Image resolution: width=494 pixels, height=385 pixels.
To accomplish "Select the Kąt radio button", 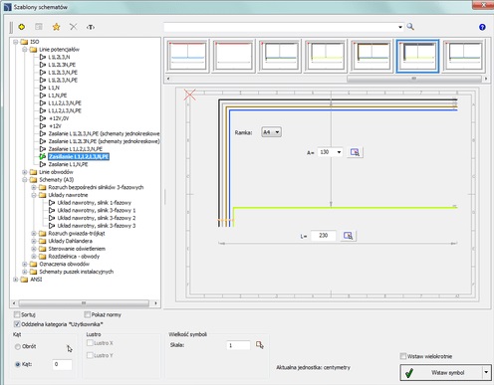I will 18,364.
